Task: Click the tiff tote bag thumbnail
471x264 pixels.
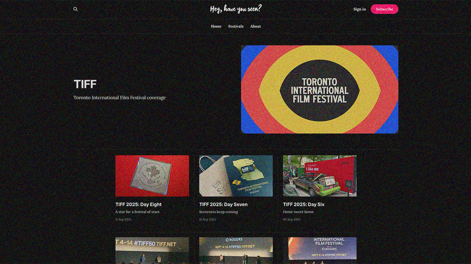Action: (235, 176)
